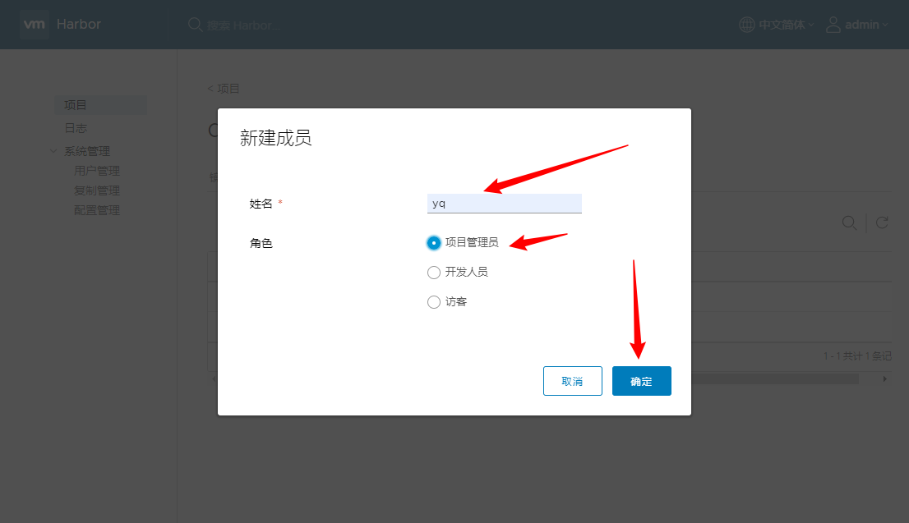The width and height of the screenshot is (909, 523).
Task: Click the refresh icon beside search
Action: 882,223
